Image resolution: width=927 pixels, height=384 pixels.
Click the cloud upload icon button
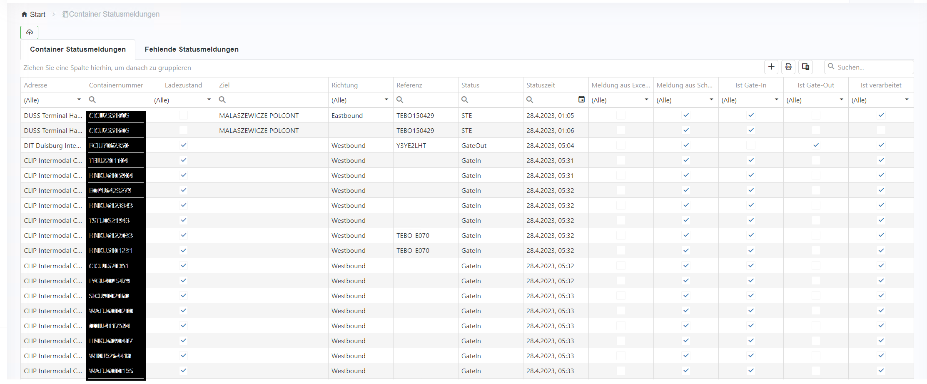(29, 32)
